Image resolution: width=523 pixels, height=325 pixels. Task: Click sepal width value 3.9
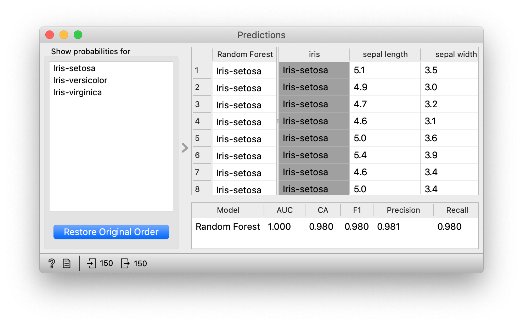450,155
